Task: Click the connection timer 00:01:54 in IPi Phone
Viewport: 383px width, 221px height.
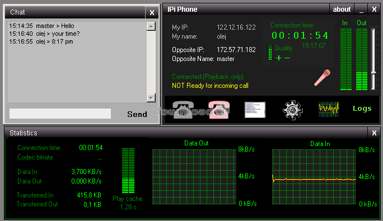Action: click(x=300, y=35)
